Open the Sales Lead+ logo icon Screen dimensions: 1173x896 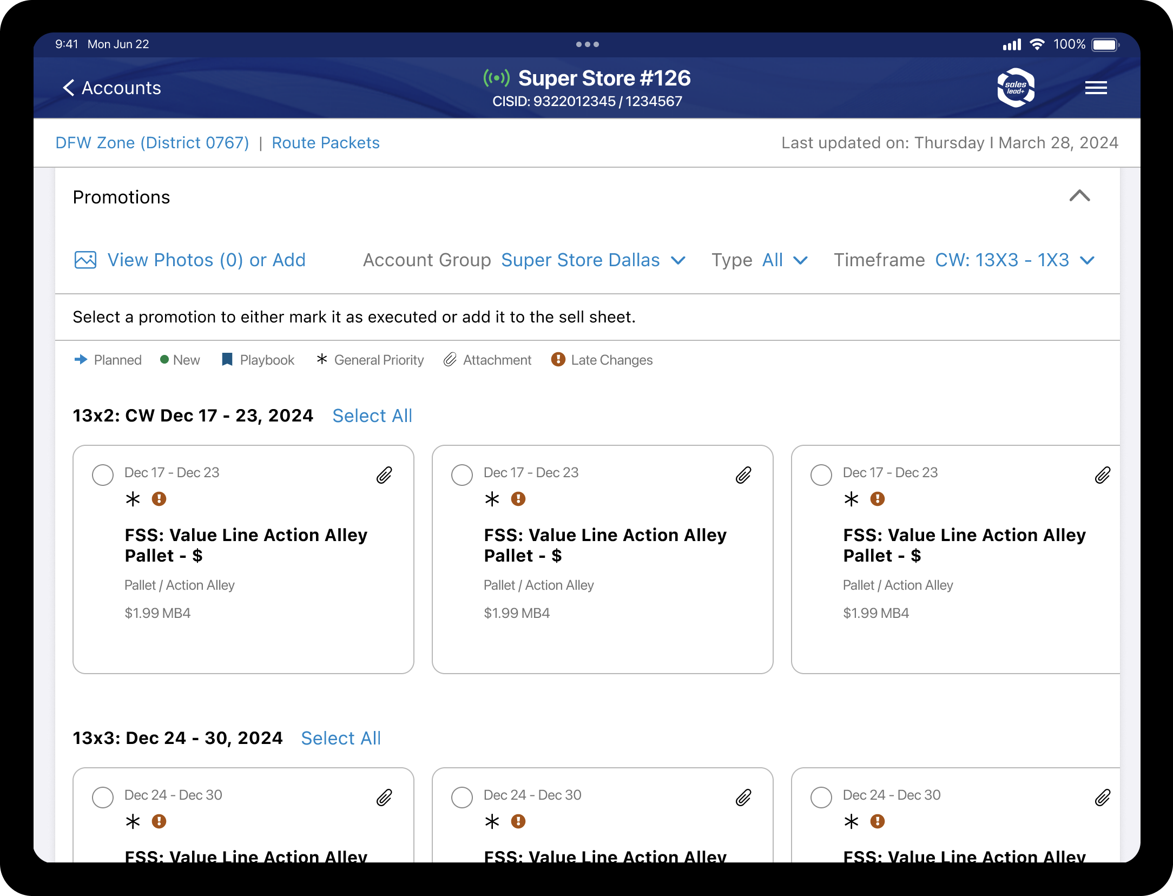tap(1016, 88)
